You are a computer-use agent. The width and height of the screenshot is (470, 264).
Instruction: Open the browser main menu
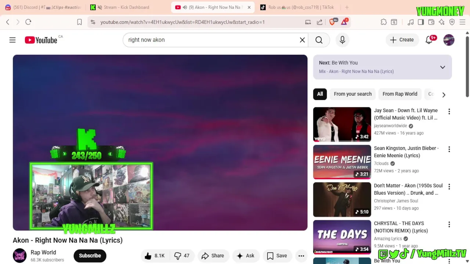coord(462,22)
